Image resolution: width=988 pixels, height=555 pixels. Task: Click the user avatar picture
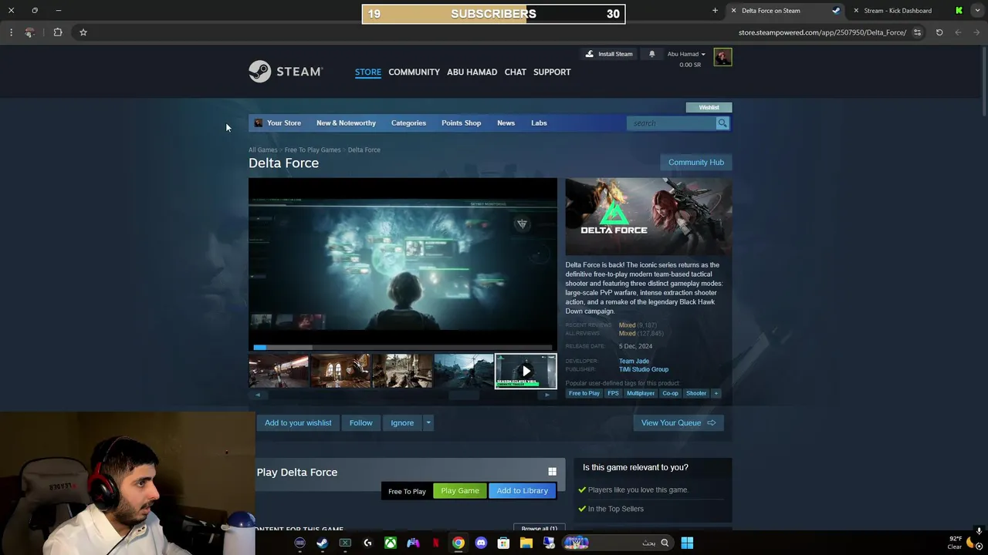point(722,57)
